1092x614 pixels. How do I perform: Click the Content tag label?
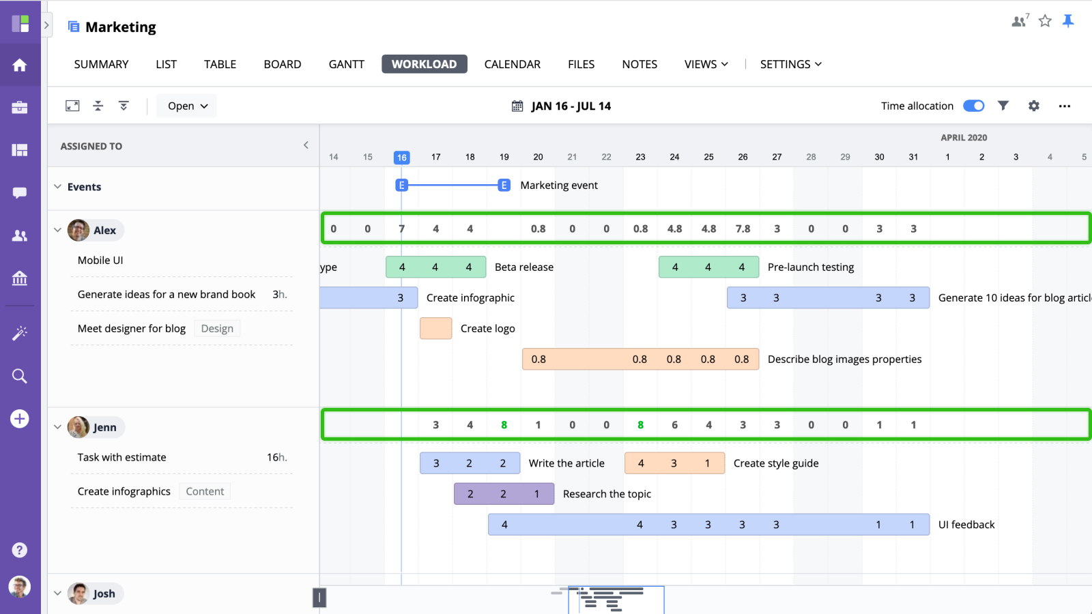tap(205, 491)
